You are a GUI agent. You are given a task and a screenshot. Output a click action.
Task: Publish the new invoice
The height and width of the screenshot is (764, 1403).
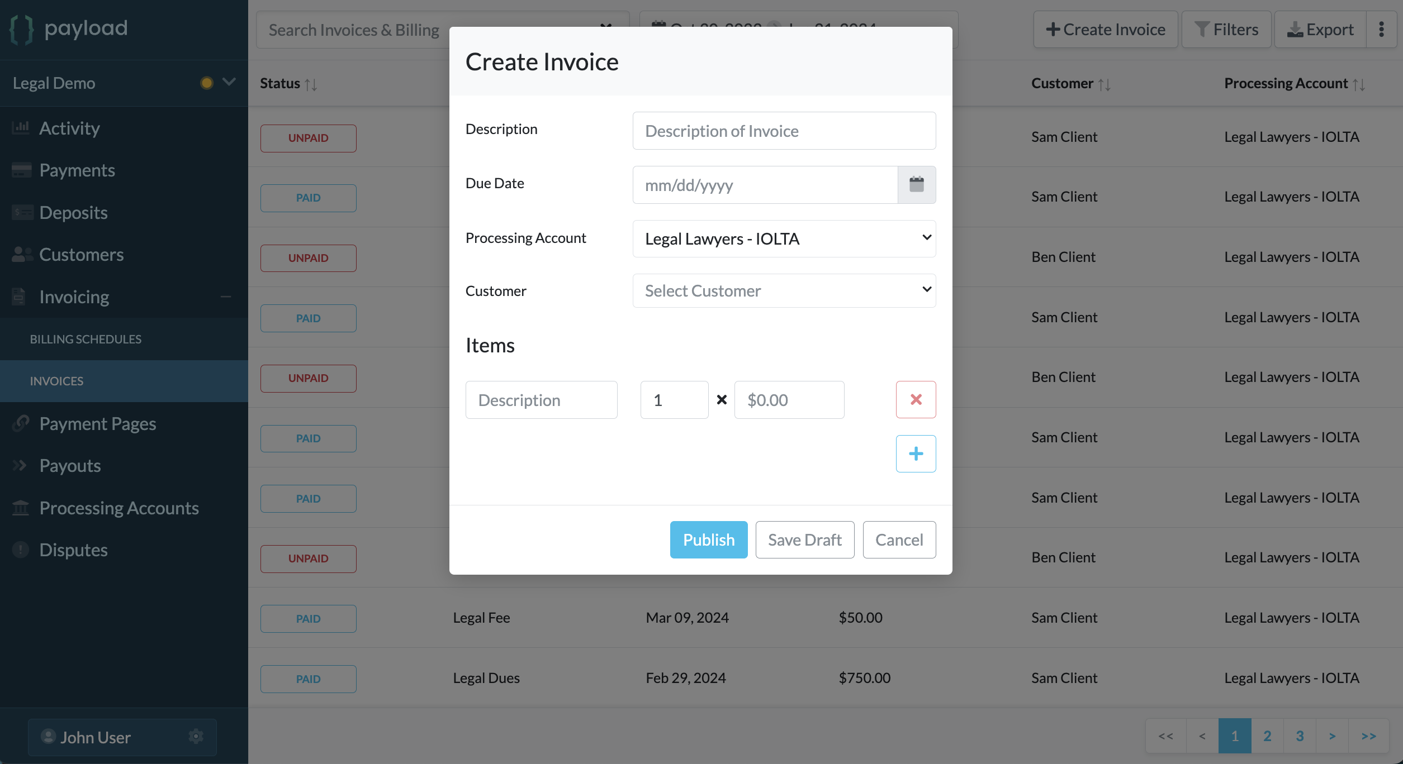[708, 539]
